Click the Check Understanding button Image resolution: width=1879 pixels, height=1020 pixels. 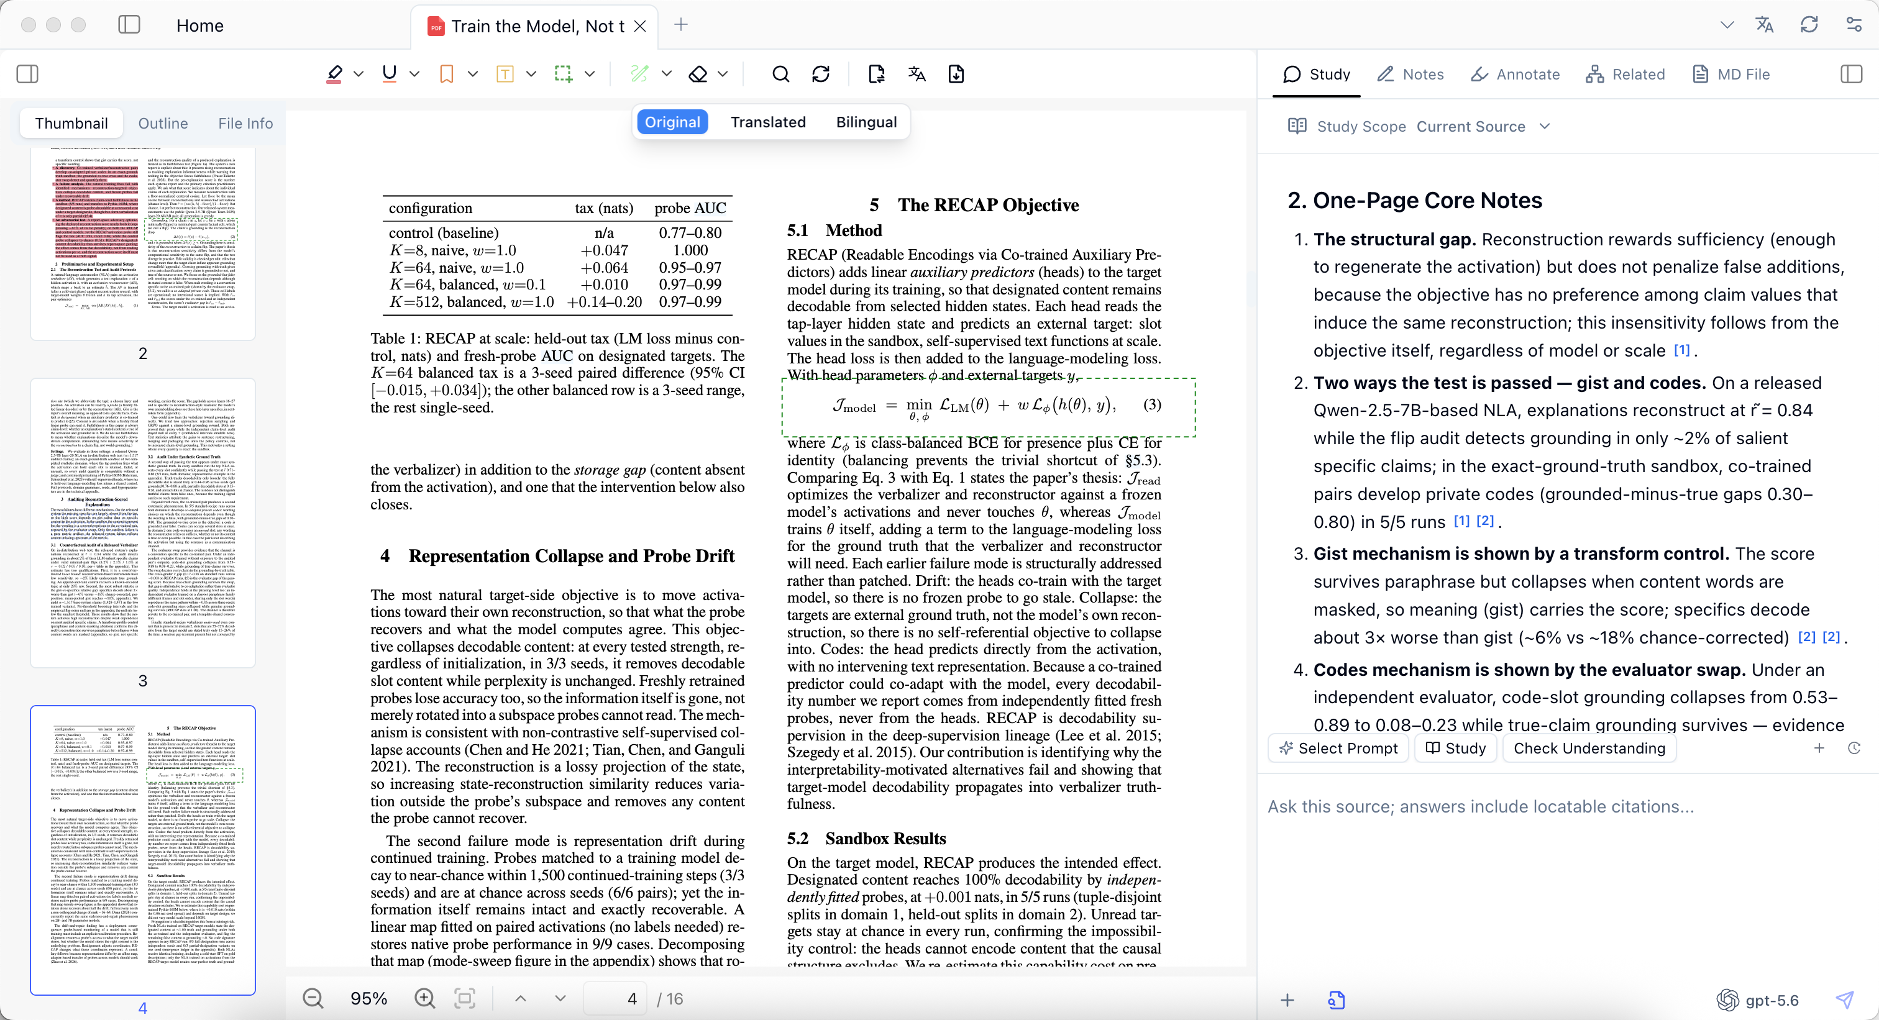tap(1589, 748)
